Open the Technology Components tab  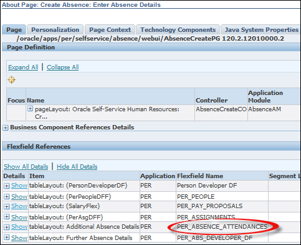pyautogui.click(x=178, y=30)
